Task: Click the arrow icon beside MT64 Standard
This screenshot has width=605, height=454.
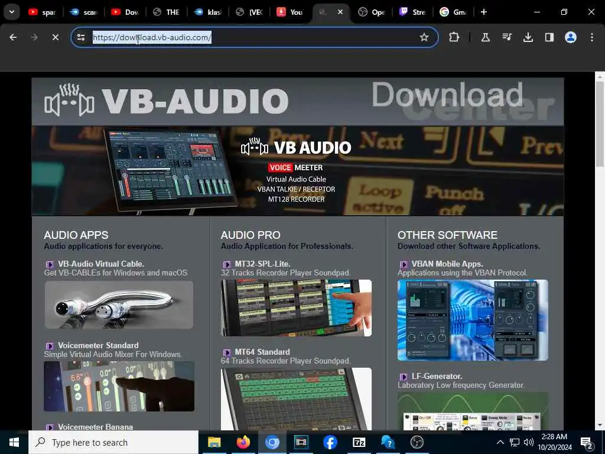Action: [227, 352]
